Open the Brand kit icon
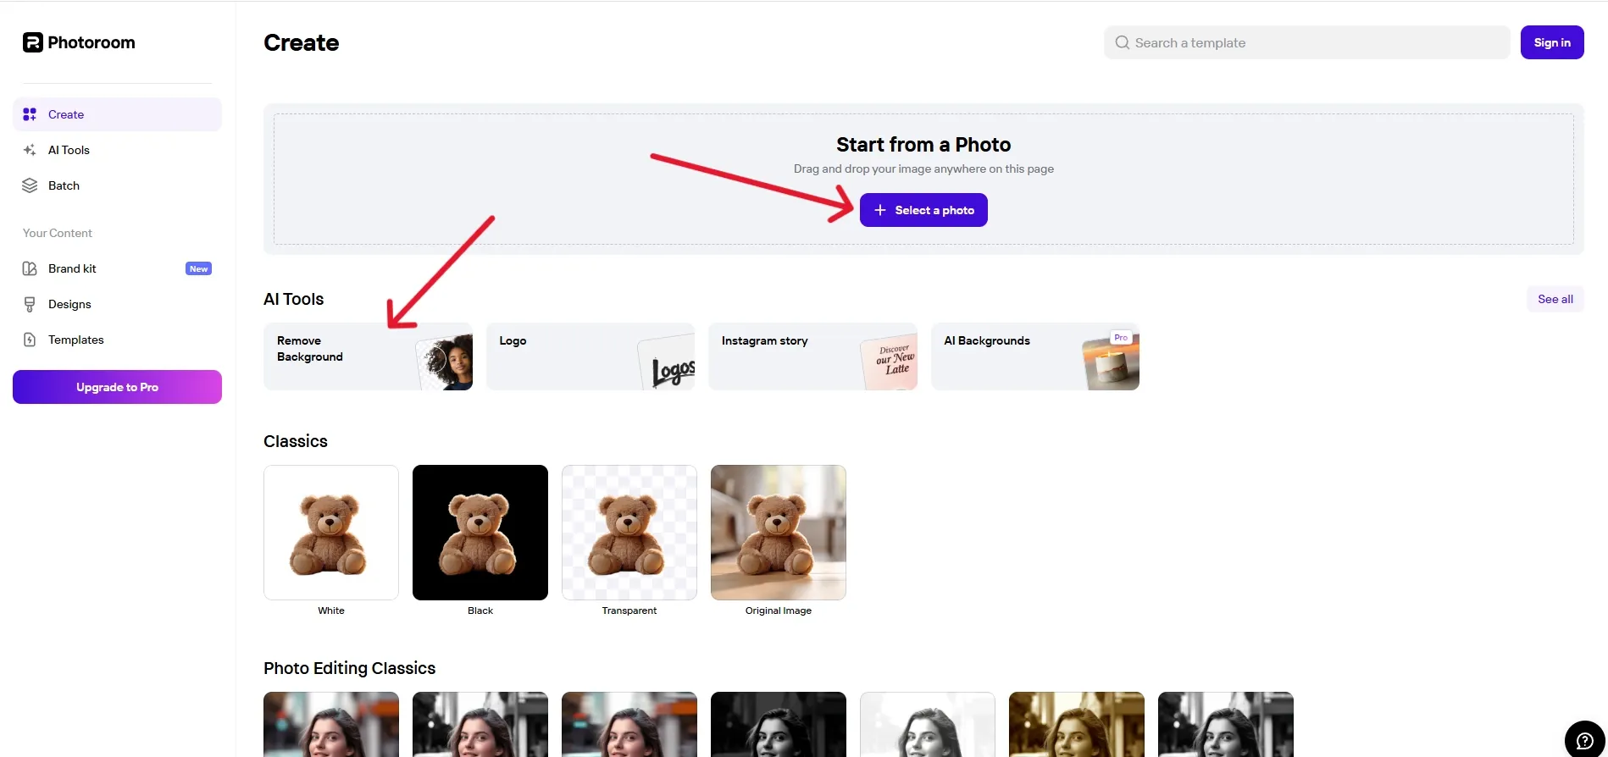The height and width of the screenshot is (757, 1608). (x=30, y=268)
